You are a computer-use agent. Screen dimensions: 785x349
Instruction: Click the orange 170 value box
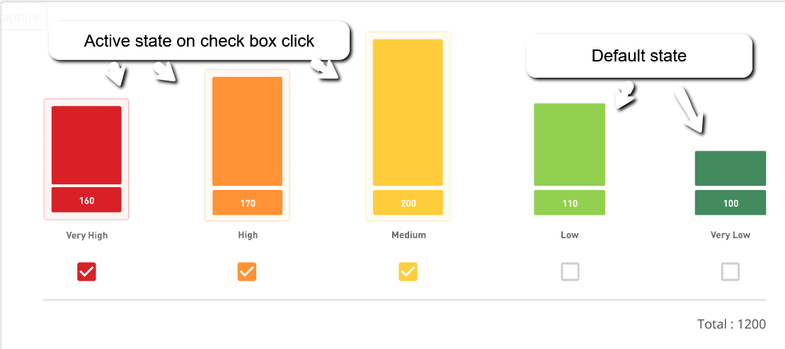247,203
